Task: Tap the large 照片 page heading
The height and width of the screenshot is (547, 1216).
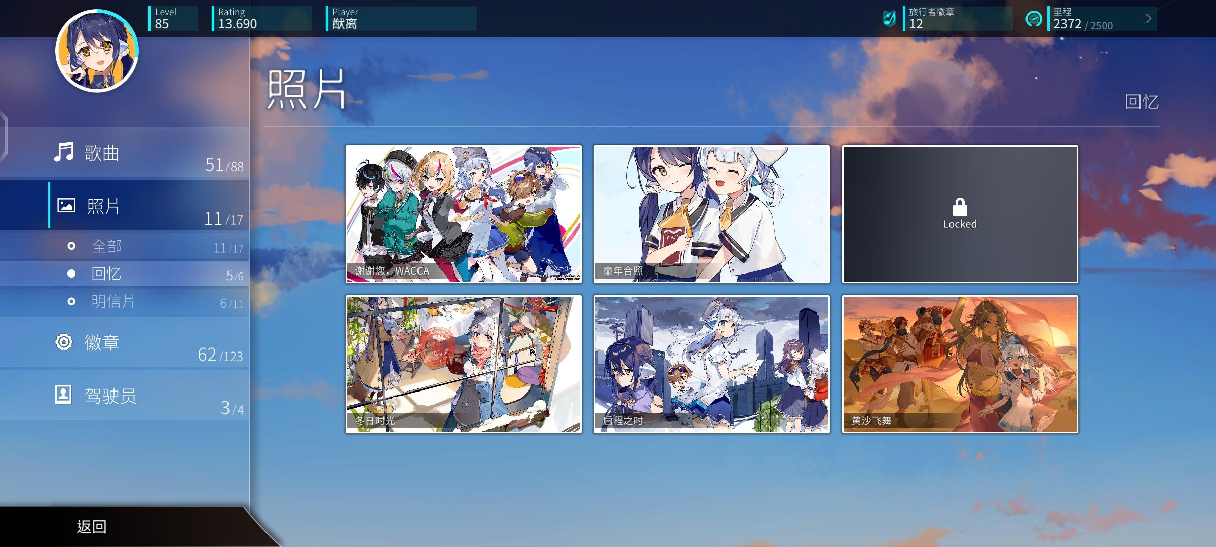Action: tap(306, 90)
